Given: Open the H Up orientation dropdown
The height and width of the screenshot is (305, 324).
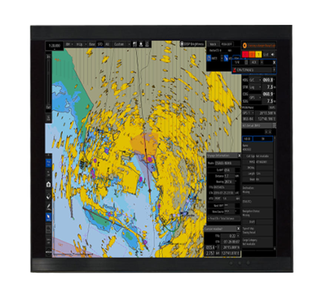Looking at the screenshot, I should [x=81, y=44].
